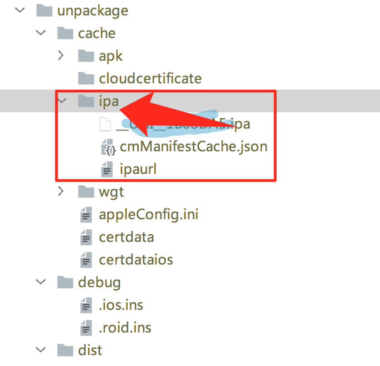
Task: Collapse the debug folder chevron
Action: point(41,282)
